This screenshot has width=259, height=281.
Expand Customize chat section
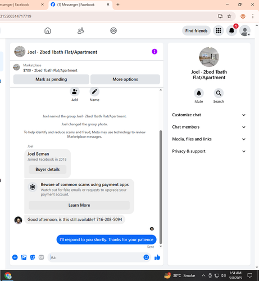coord(209,115)
